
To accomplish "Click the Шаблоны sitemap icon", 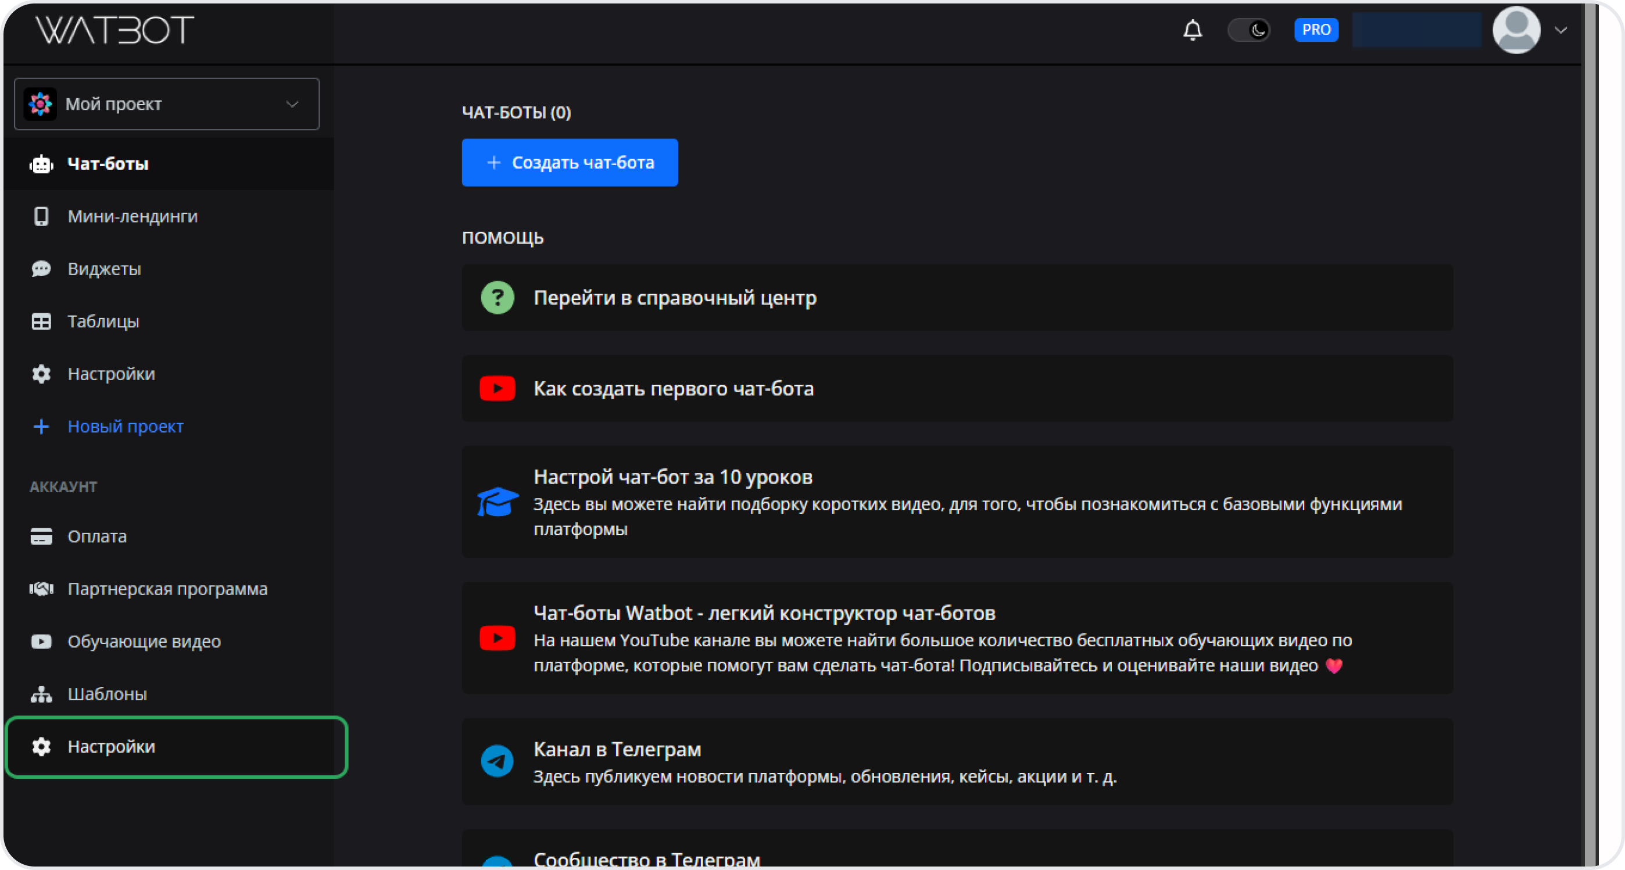I will [x=41, y=694].
